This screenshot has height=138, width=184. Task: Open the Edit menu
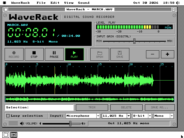[x=55, y=3]
